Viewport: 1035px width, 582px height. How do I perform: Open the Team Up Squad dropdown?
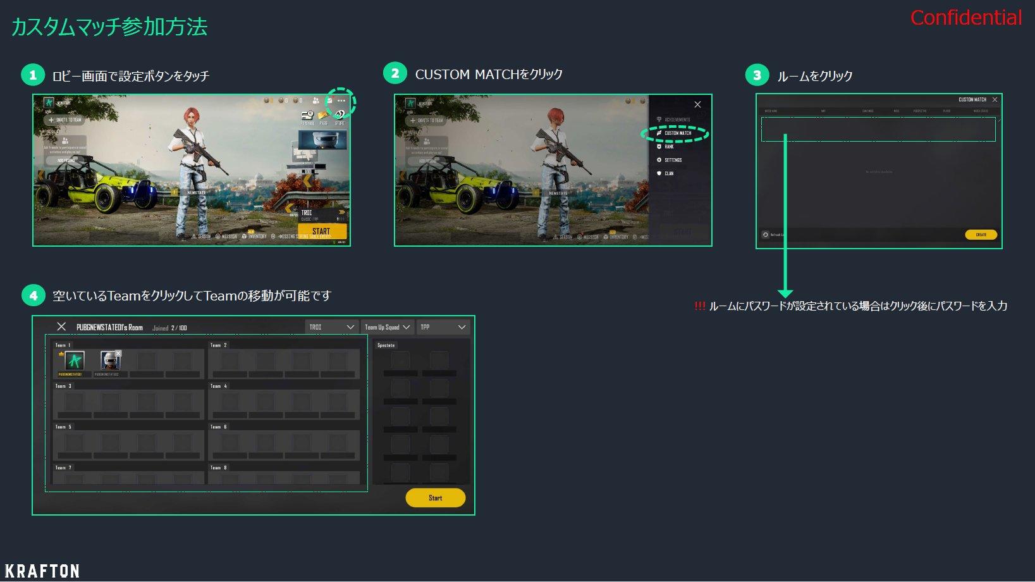point(387,327)
